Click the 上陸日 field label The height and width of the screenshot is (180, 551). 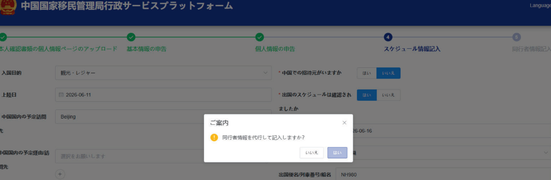coord(9,95)
